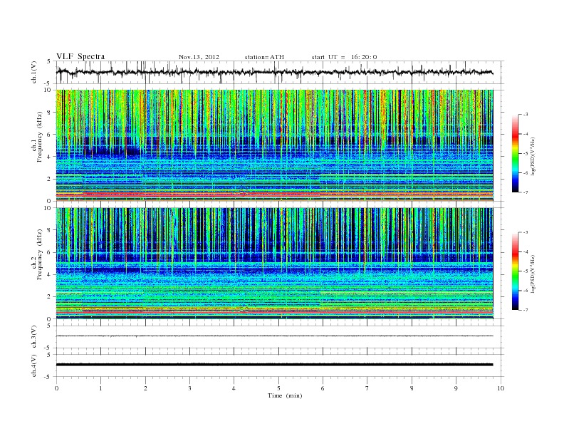This screenshot has height=436, width=564.
Task: Click the ch.2 "Frequency (kHz)" axis label
Action: coord(40,255)
